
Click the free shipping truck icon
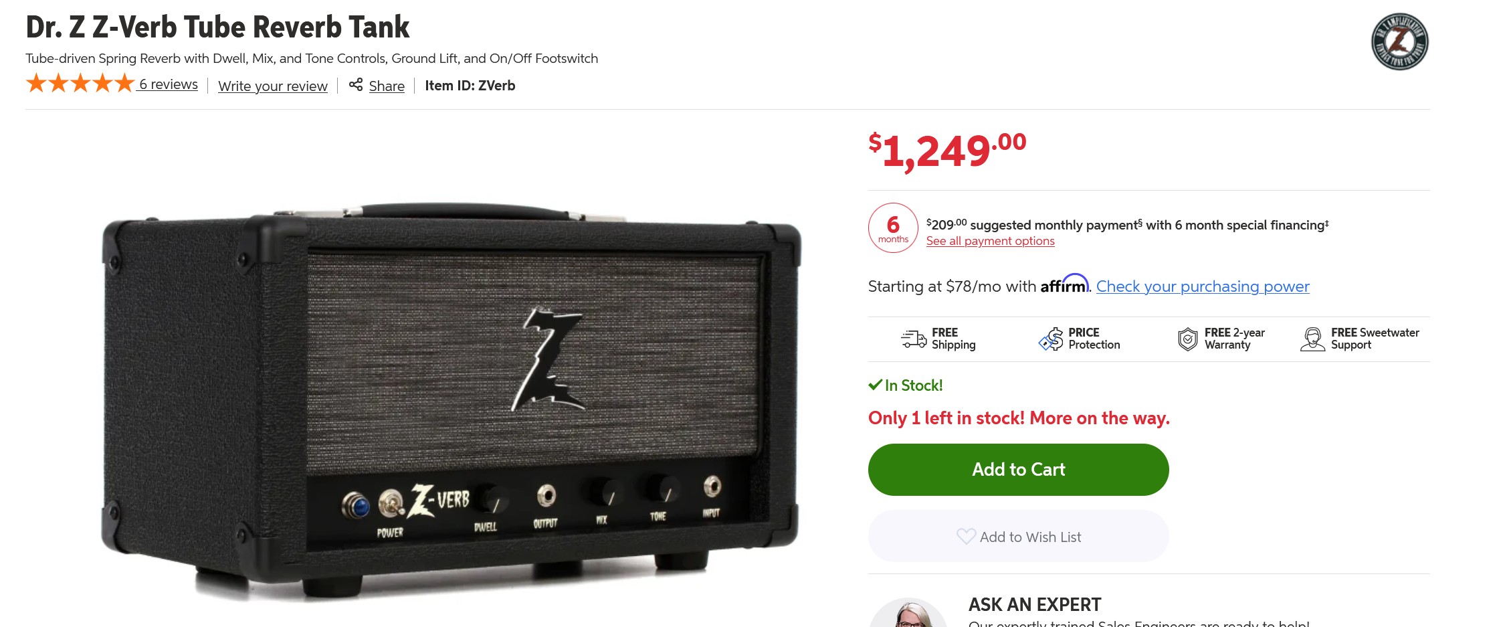tap(913, 339)
